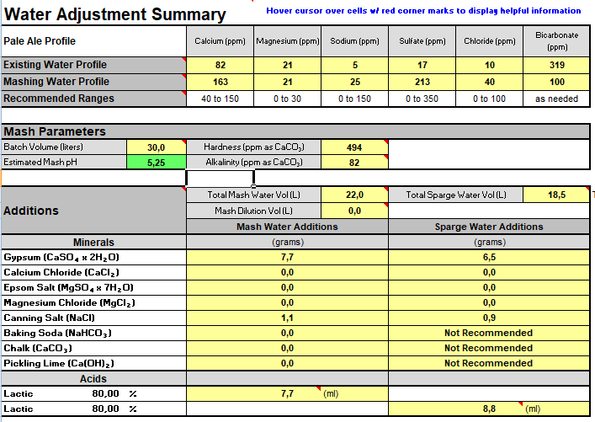Select the Calcium Chloride mash addition cell

[x=287, y=273]
